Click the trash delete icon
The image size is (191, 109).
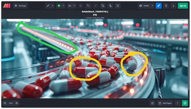[x=81, y=6]
